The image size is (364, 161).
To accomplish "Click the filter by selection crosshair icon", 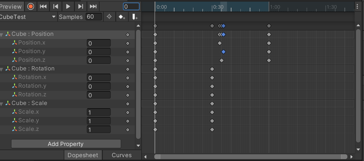I will tap(109, 17).
